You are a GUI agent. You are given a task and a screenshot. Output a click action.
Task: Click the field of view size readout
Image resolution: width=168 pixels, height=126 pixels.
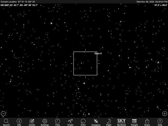[161, 5]
